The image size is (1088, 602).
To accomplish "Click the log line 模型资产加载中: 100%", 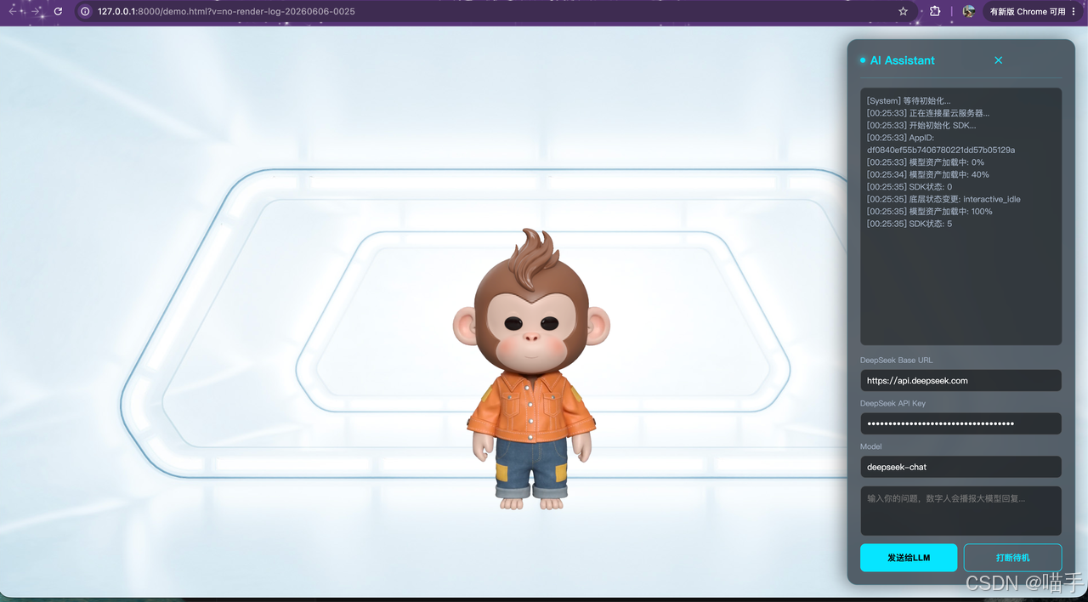I will pyautogui.click(x=929, y=212).
